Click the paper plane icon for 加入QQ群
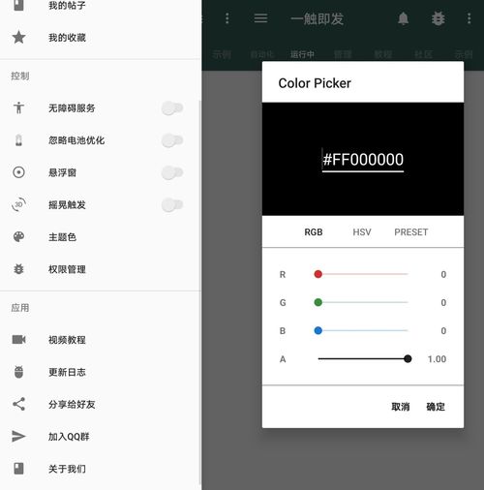The height and width of the screenshot is (490, 484). pos(18,436)
